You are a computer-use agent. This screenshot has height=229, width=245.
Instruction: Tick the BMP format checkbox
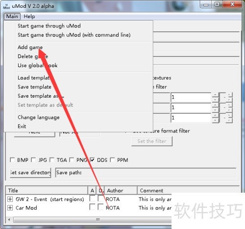12,160
